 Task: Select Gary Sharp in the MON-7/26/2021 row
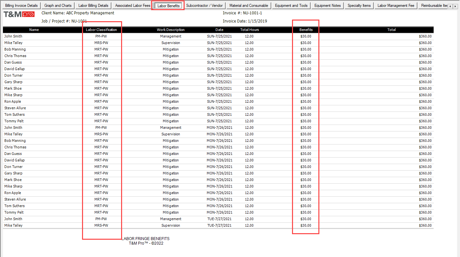tap(13, 173)
